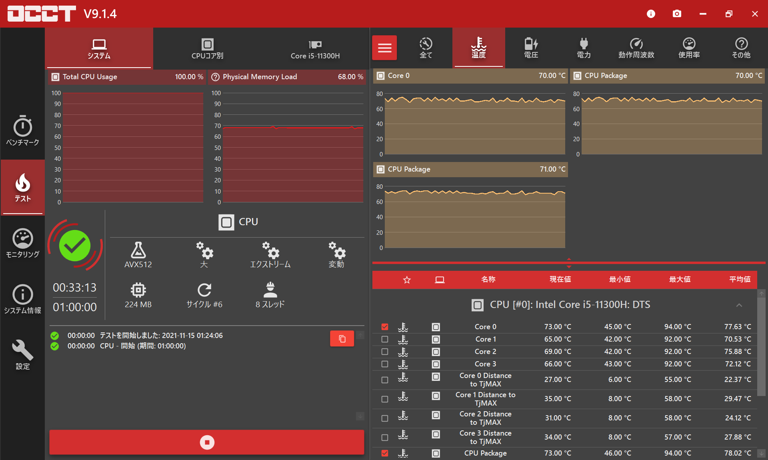Image resolution: width=768 pixels, height=460 pixels.
Task: Check Core 0 Distance to TjMAX checkbox
Action: click(385, 380)
